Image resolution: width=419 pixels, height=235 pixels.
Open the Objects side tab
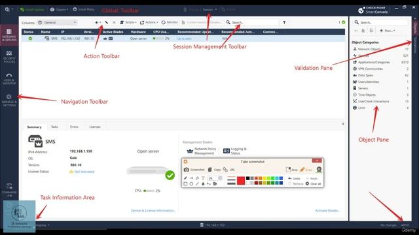tap(415, 27)
